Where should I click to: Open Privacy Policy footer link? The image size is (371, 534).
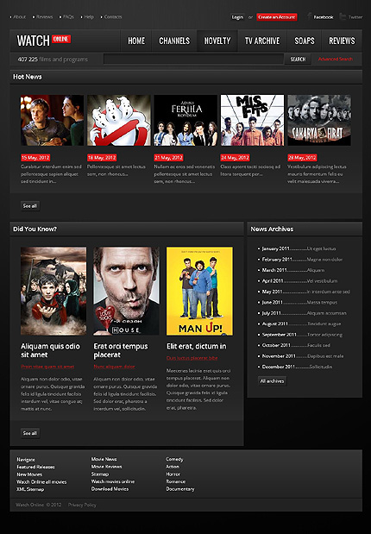82,505
